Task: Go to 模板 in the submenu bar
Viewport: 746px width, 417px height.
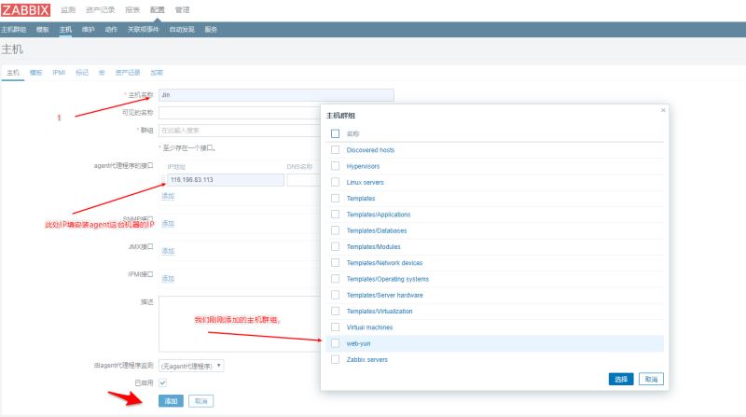Action: 42,29
